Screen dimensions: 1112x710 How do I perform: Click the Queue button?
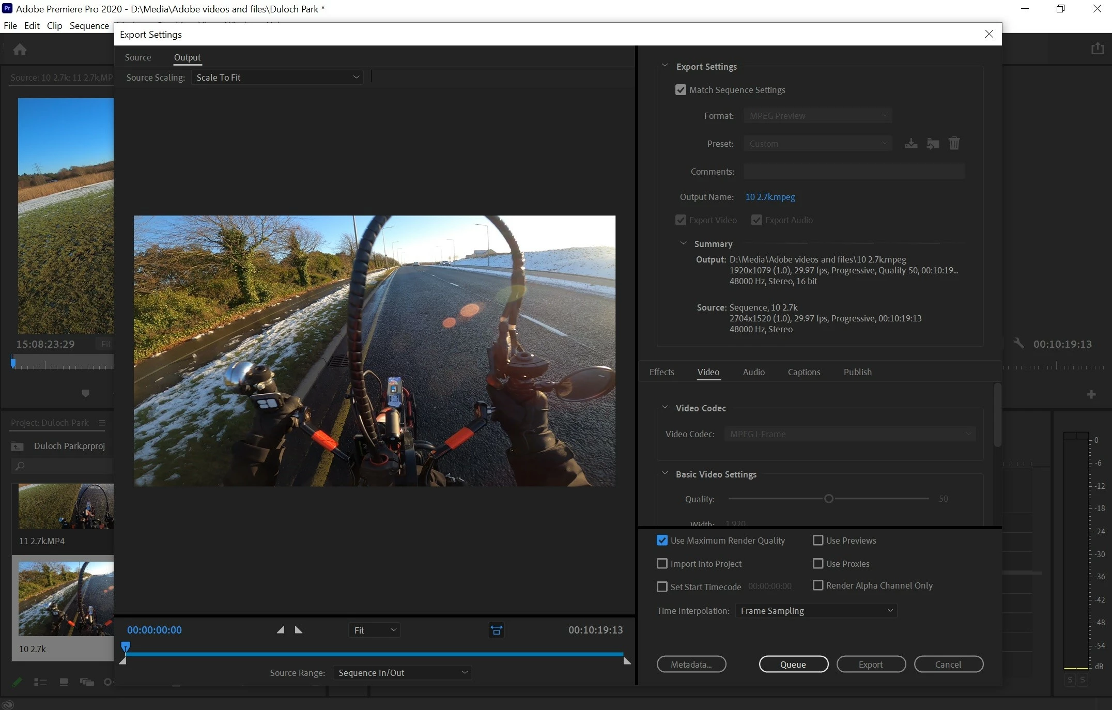(793, 665)
